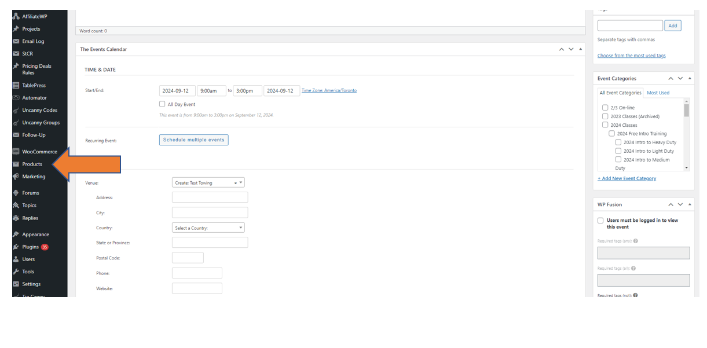
Task: Click the Users icon in sidebar
Action: coord(16,259)
